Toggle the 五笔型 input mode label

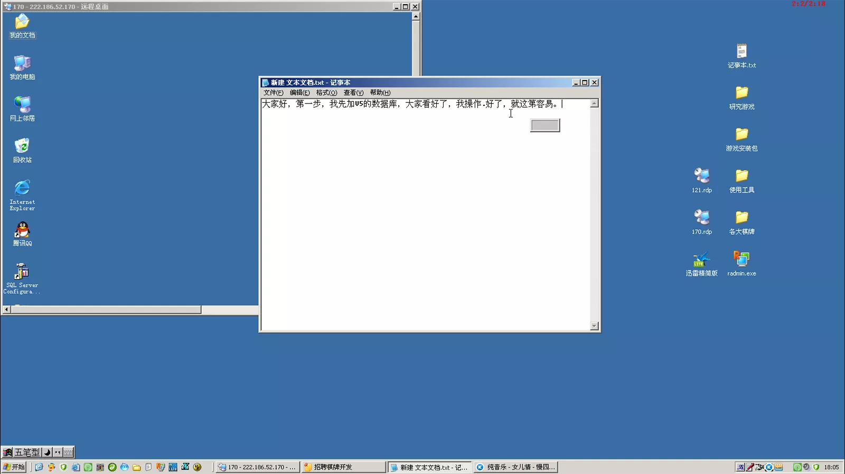[x=27, y=452]
